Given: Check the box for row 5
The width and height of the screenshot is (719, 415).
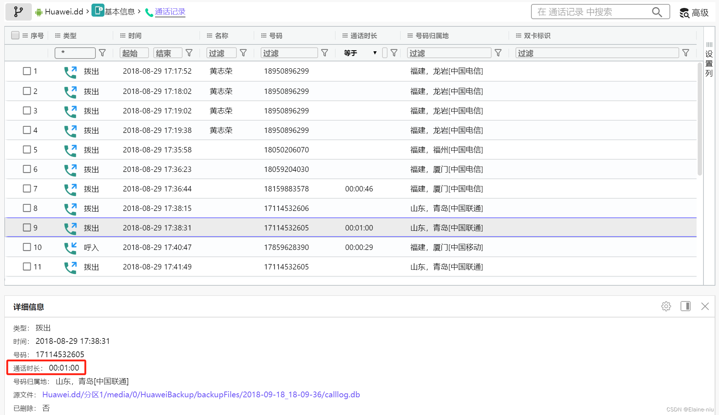Looking at the screenshot, I should pos(27,150).
